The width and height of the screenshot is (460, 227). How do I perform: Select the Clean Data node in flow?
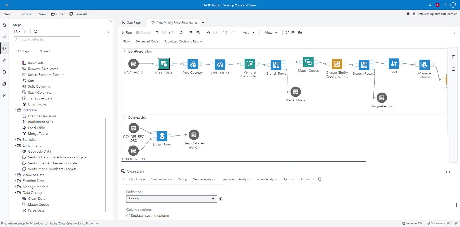coord(164,64)
